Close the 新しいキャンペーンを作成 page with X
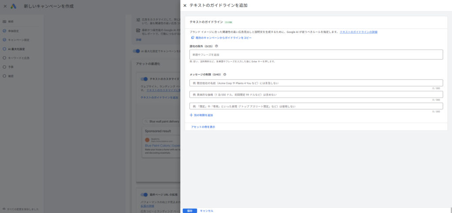 tap(5, 6)
